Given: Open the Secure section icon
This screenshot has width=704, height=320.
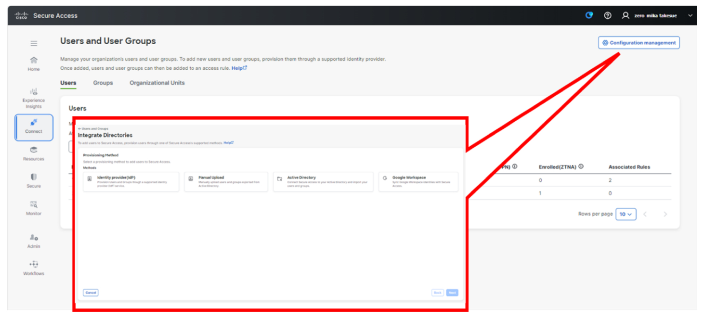Looking at the screenshot, I should pos(33,180).
